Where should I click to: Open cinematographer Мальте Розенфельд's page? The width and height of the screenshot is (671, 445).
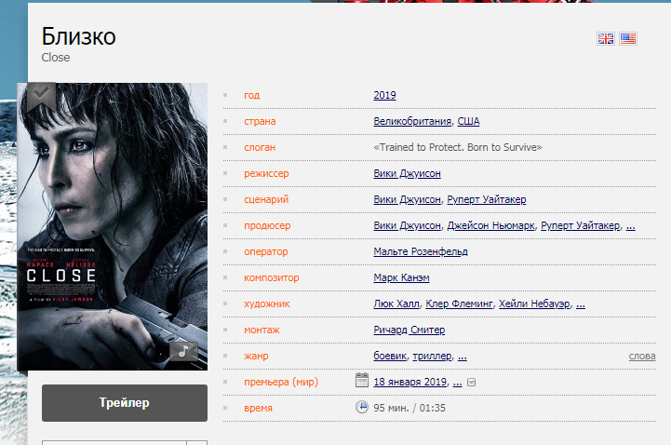(420, 251)
